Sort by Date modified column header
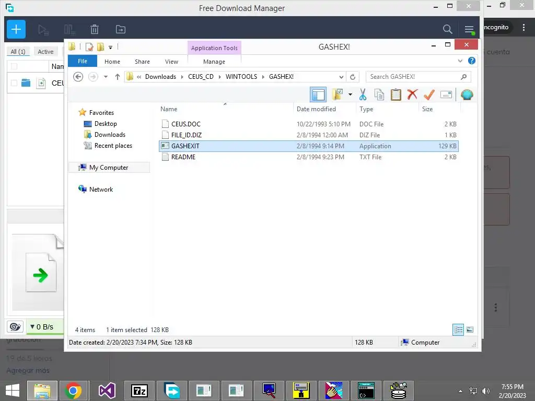 point(324,109)
